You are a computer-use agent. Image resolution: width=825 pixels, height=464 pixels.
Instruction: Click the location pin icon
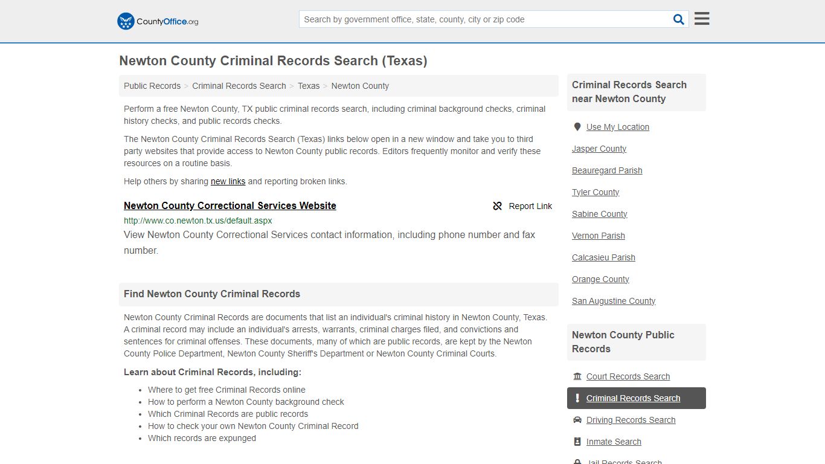577,127
